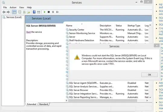Click the Restart Service toolbar button
This screenshot has height=112, width=163.
57,12
